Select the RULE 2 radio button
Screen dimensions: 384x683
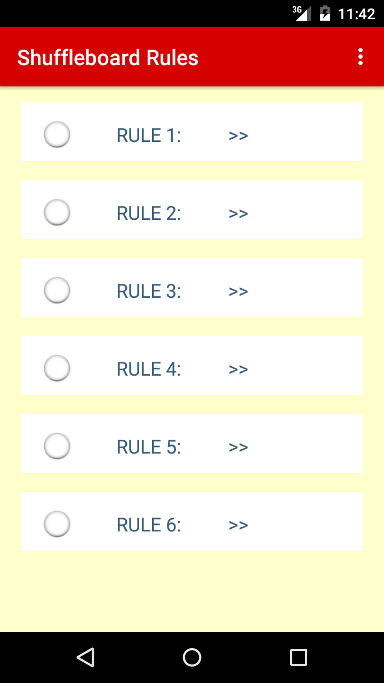57,212
